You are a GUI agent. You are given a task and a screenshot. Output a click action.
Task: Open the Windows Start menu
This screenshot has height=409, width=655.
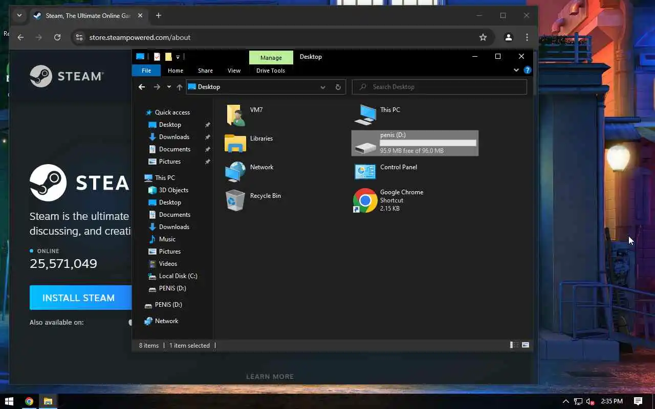point(9,401)
